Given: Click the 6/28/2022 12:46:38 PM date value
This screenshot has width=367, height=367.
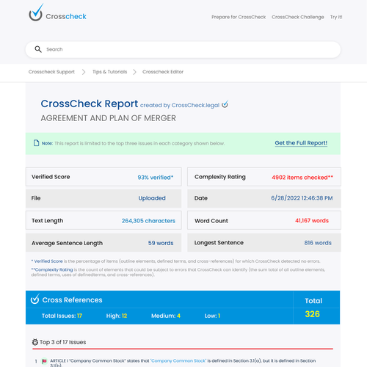Looking at the screenshot, I should pos(302,198).
